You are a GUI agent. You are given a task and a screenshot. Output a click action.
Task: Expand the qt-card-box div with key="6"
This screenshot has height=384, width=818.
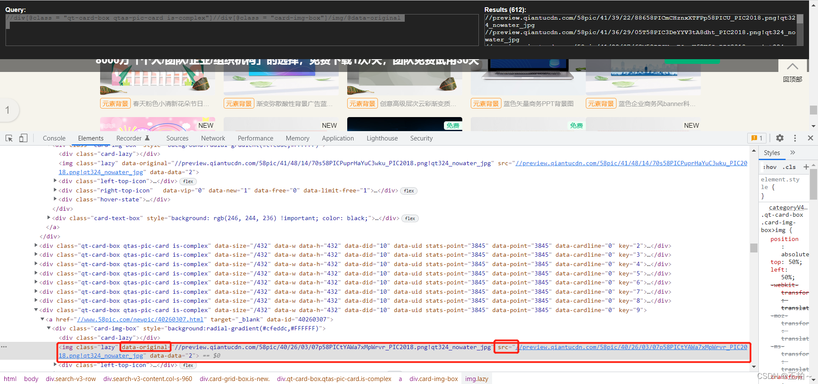tap(36, 282)
